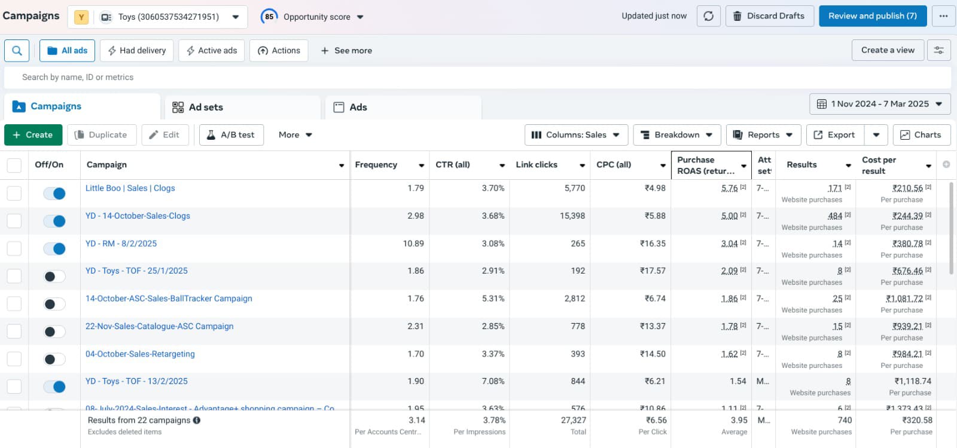
Task: Click info icon beside Results from 22 campaigns
Action: (197, 420)
